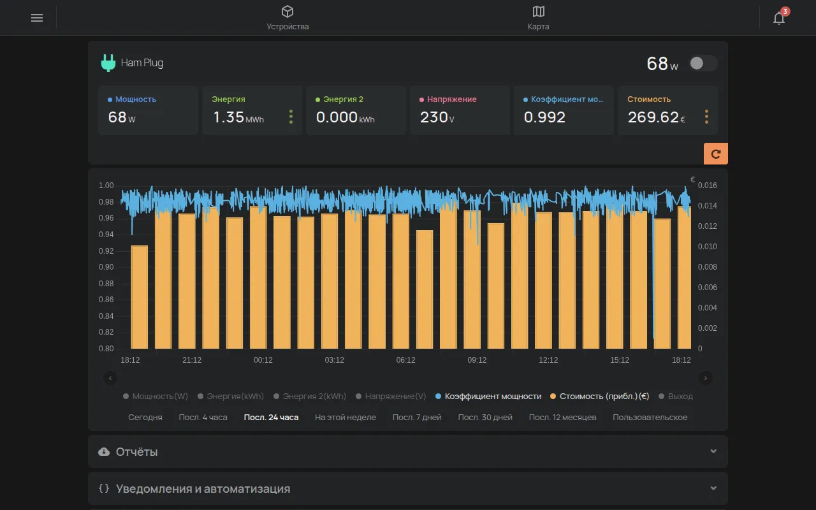Open the Устройства devices page
The width and height of the screenshot is (816, 510).
click(x=288, y=18)
